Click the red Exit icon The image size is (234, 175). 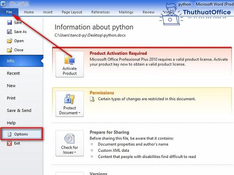tap(9, 143)
